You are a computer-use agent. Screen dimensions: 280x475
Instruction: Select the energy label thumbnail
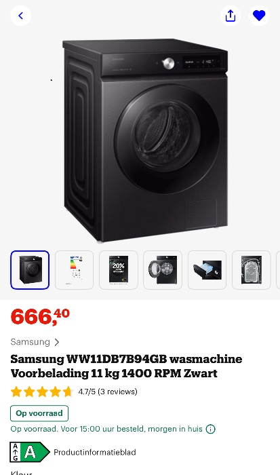point(74,270)
